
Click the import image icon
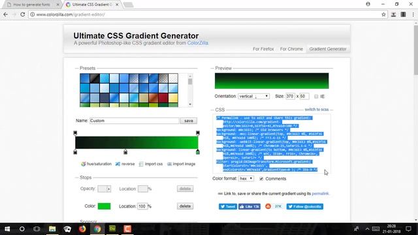click(x=169, y=164)
